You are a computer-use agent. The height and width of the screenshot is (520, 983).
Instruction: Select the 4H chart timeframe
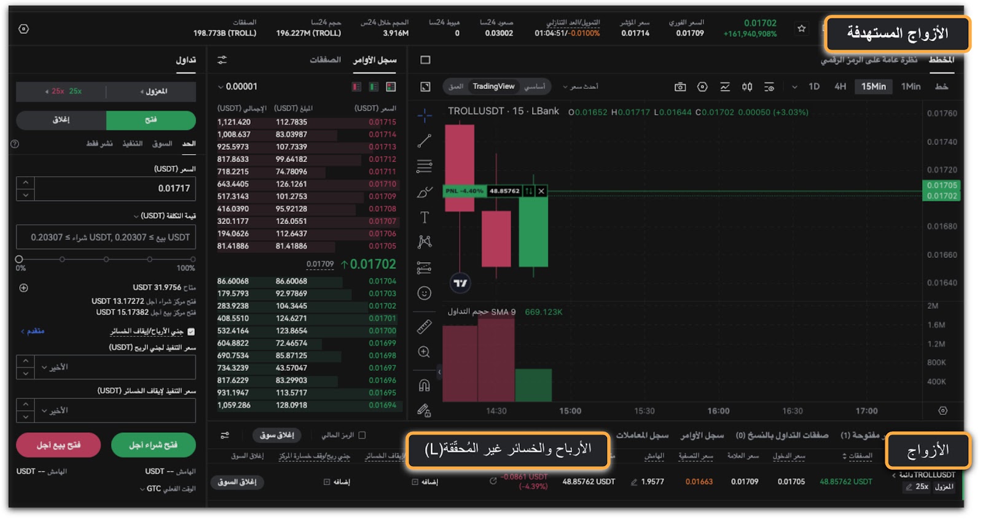[840, 87]
